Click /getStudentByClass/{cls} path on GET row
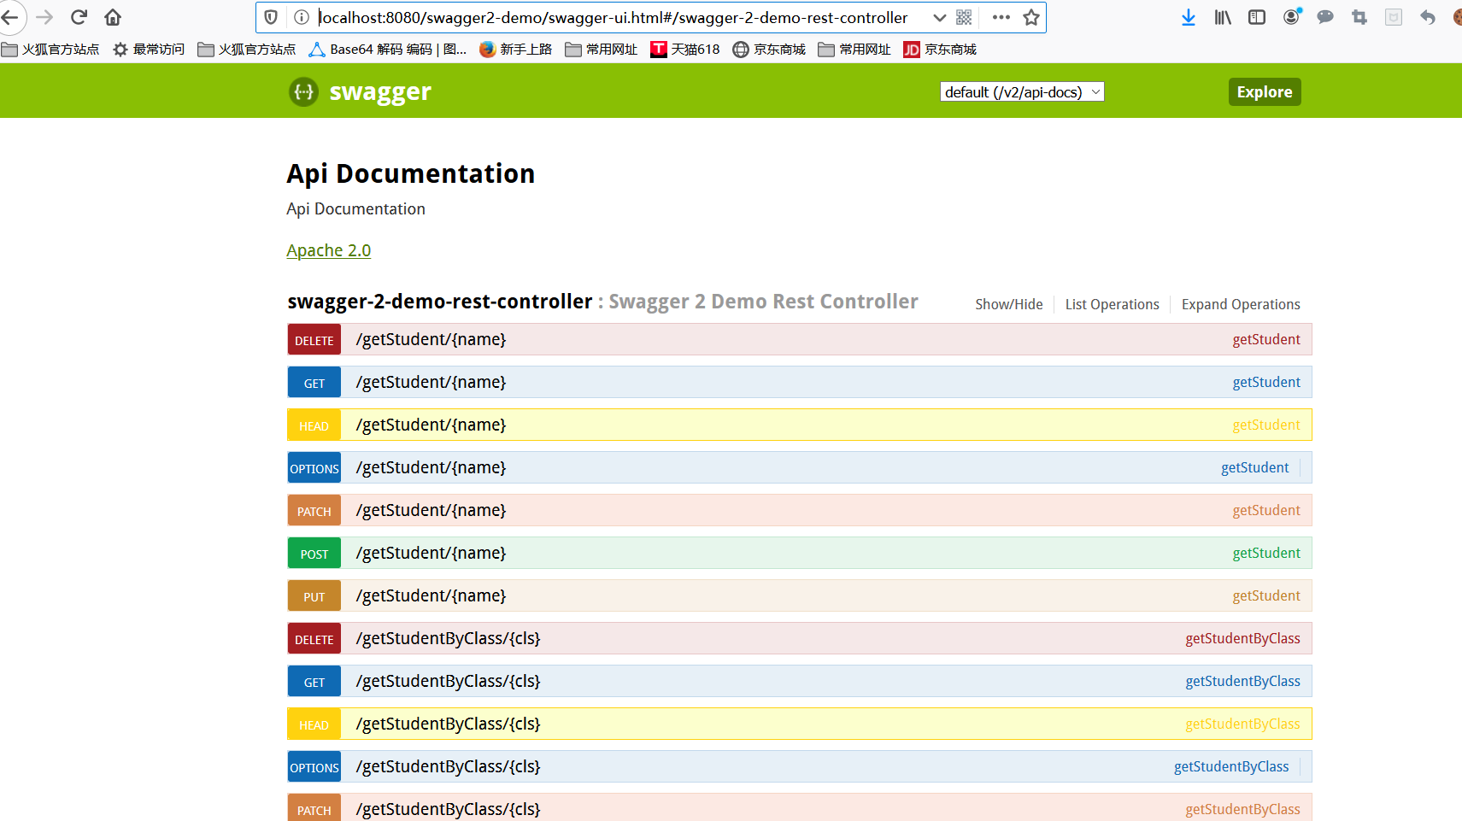1462x821 pixels. point(449,681)
